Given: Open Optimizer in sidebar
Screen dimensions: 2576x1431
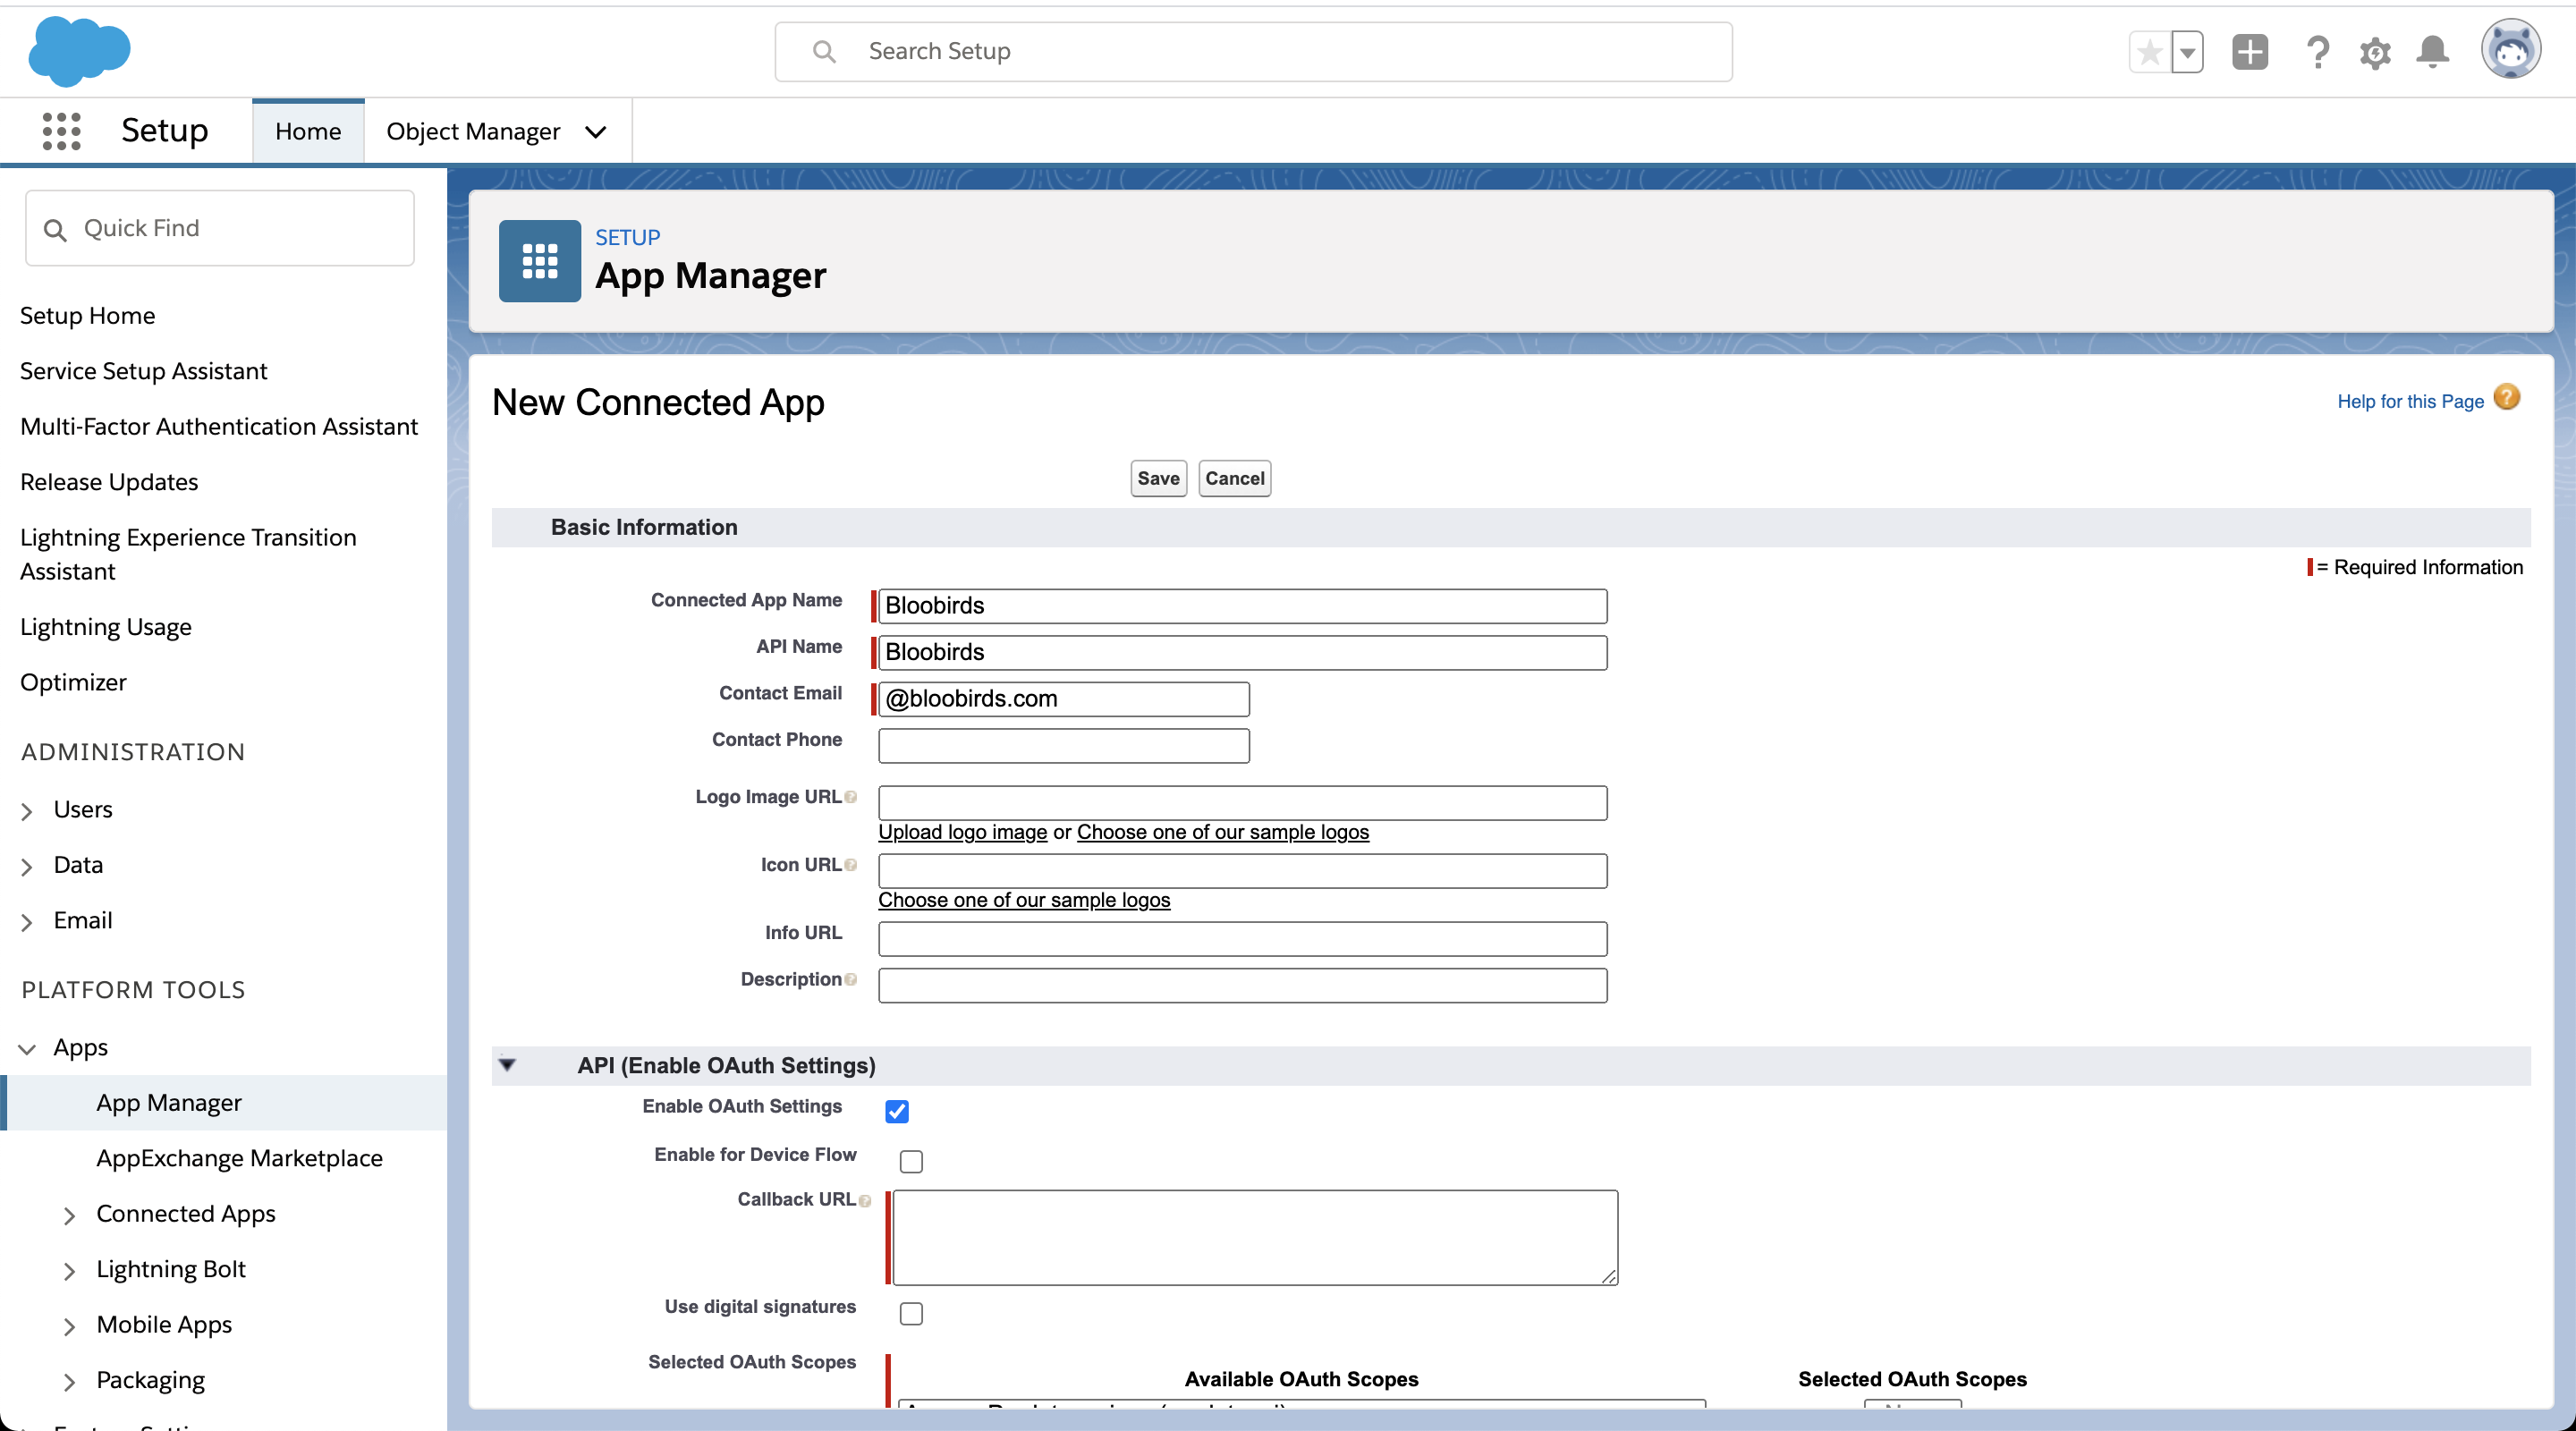Looking at the screenshot, I should click(73, 682).
